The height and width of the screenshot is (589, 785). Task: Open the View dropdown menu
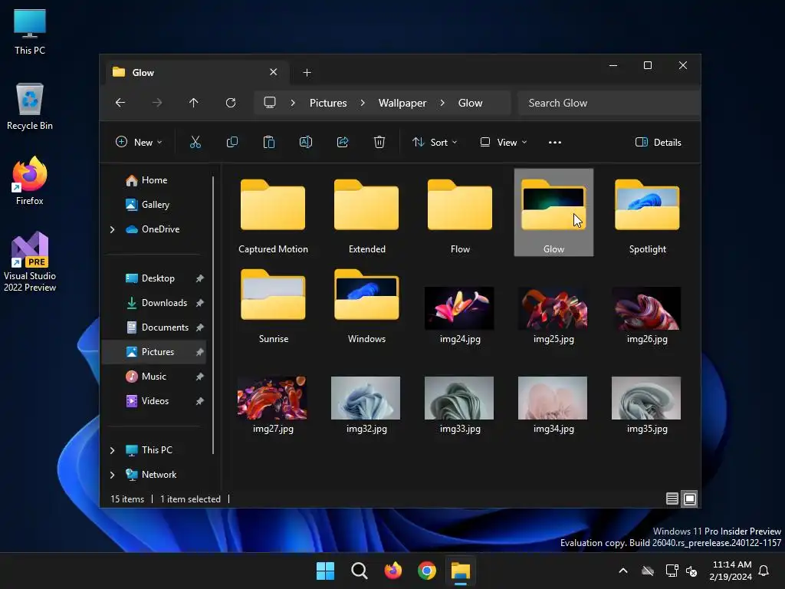pyautogui.click(x=504, y=142)
